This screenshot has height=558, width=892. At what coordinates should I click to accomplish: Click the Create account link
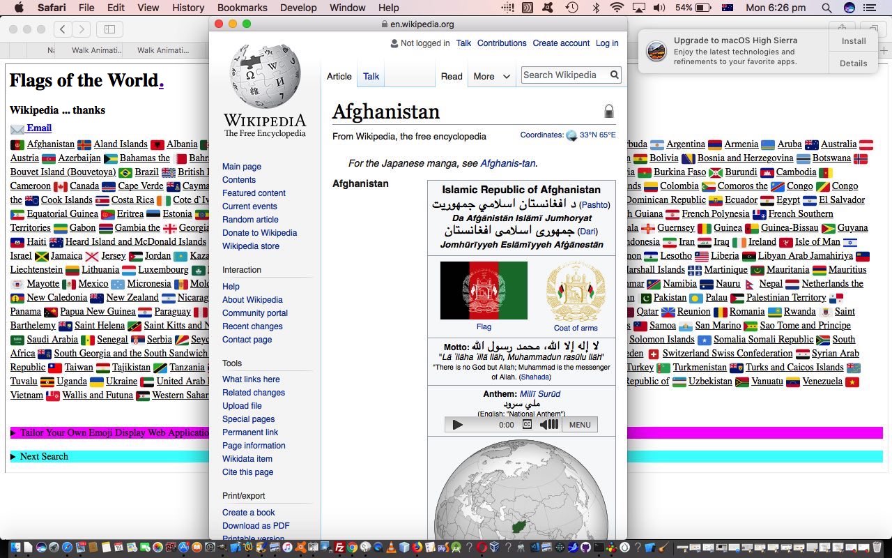561,43
